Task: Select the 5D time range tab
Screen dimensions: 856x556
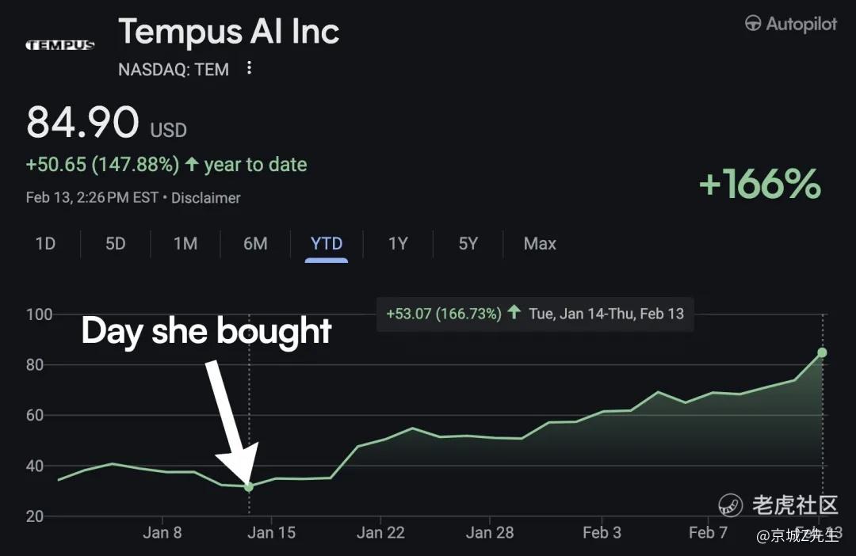Action: click(116, 244)
